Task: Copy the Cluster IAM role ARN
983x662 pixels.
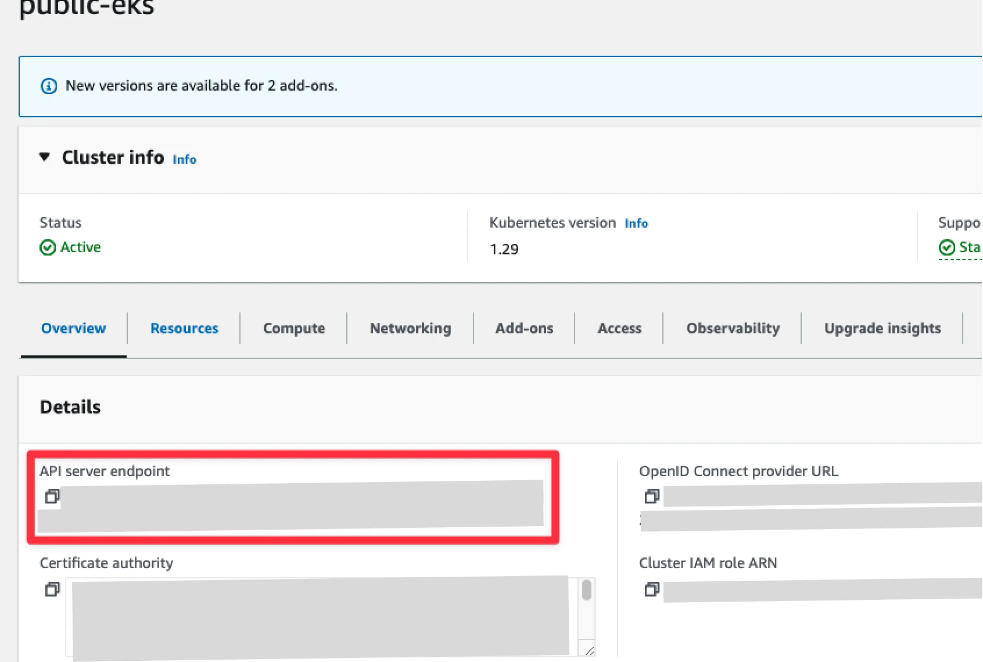Action: (x=652, y=589)
